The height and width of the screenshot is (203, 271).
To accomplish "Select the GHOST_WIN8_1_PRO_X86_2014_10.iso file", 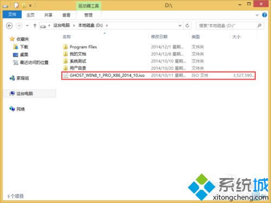I will 158,75.
